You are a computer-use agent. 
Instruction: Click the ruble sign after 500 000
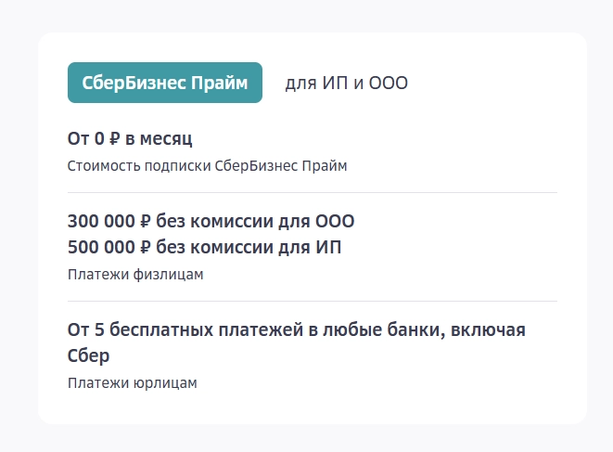(145, 247)
